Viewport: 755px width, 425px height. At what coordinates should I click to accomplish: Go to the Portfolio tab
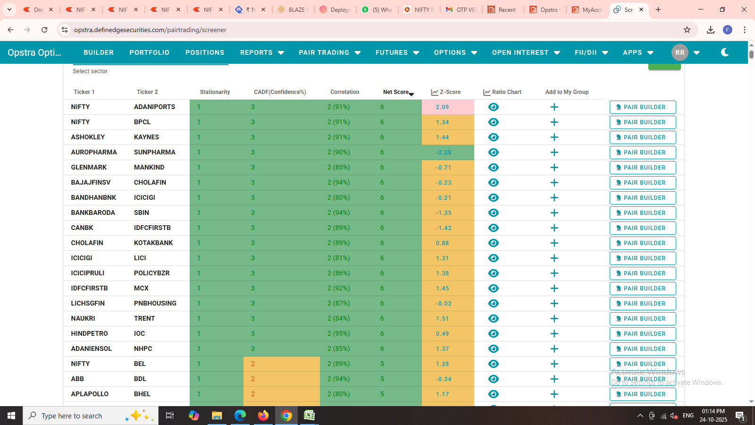click(149, 52)
